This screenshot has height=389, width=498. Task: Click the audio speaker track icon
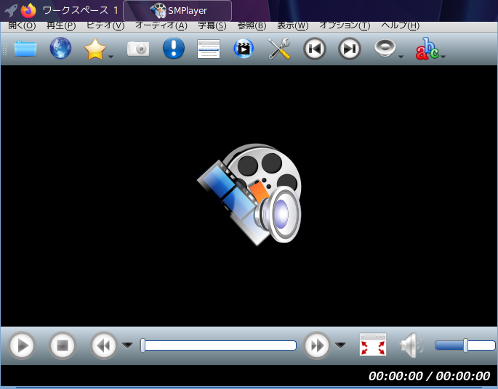point(385,48)
